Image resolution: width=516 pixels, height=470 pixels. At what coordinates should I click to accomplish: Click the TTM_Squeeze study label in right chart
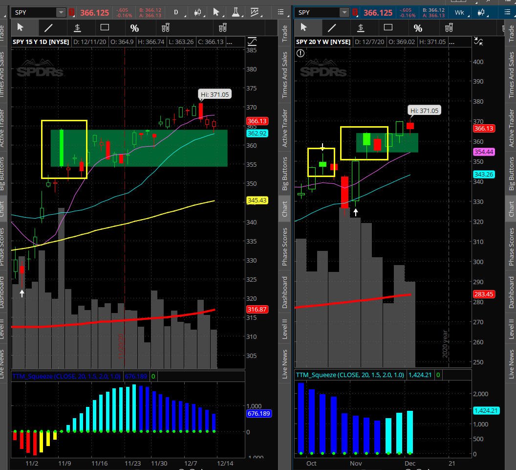pyautogui.click(x=350, y=375)
